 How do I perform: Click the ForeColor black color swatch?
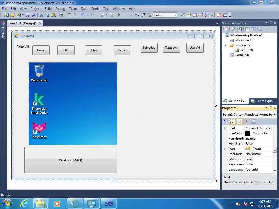pos(248,133)
